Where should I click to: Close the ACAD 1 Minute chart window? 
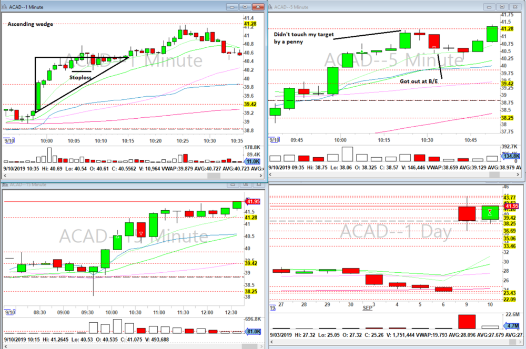257,7
